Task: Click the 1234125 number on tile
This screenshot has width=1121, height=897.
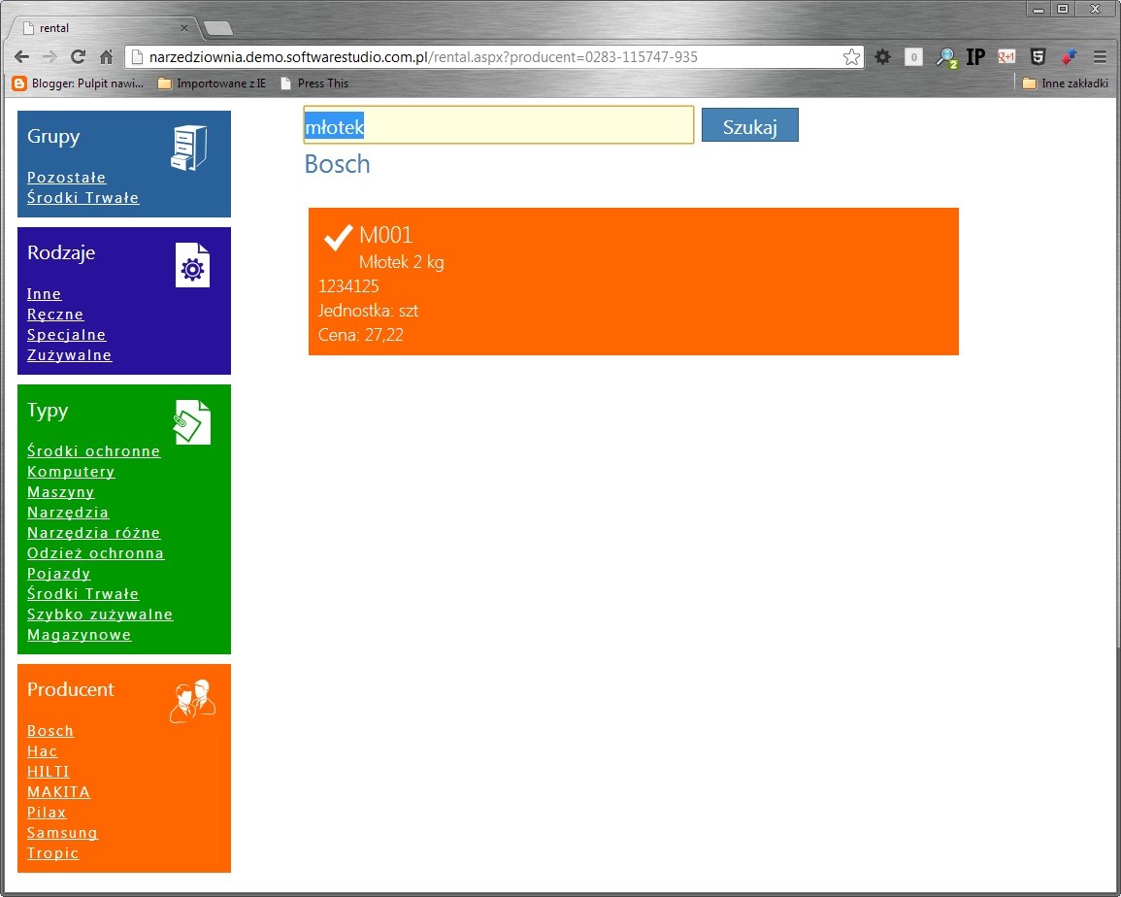Action: pyautogui.click(x=348, y=286)
